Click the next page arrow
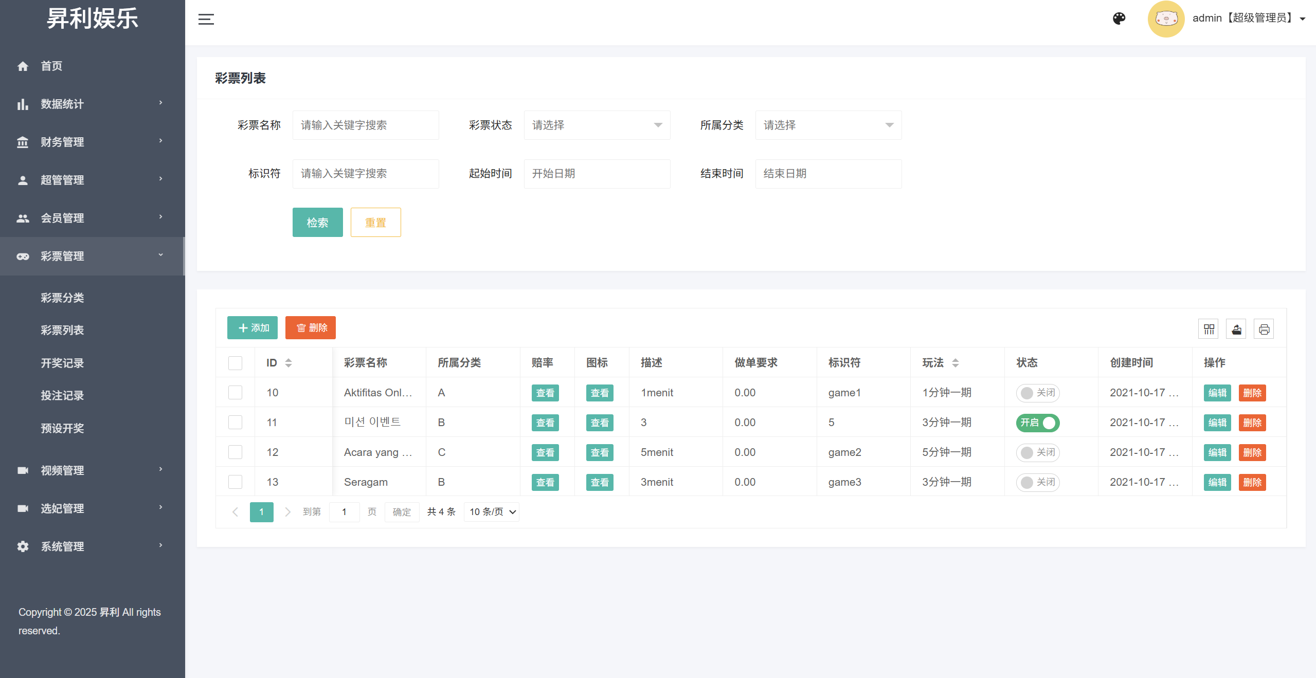The height and width of the screenshot is (678, 1316). tap(287, 512)
